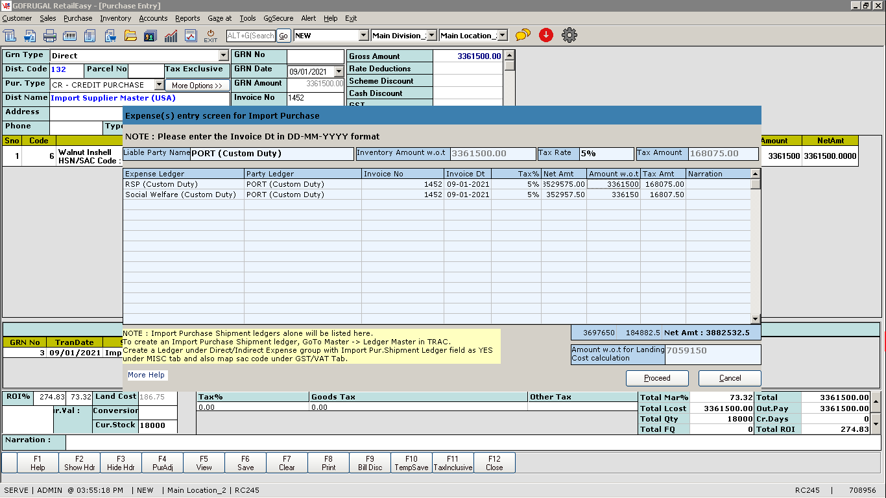The width and height of the screenshot is (886, 498).
Task: Expand the Grn Type dropdown
Action: pyautogui.click(x=224, y=56)
